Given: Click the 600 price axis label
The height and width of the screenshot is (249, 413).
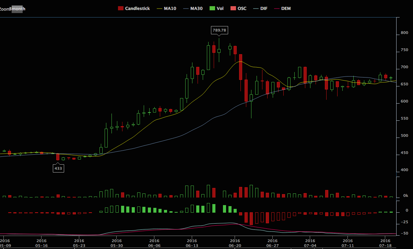Looking at the screenshot, I should point(405,102).
